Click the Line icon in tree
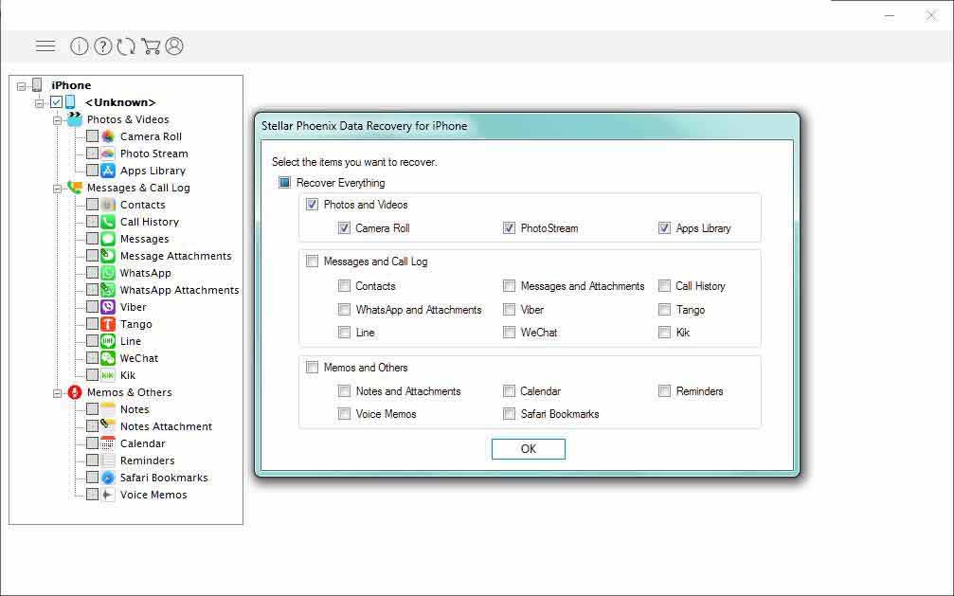This screenshot has width=954, height=596. pyautogui.click(x=108, y=341)
